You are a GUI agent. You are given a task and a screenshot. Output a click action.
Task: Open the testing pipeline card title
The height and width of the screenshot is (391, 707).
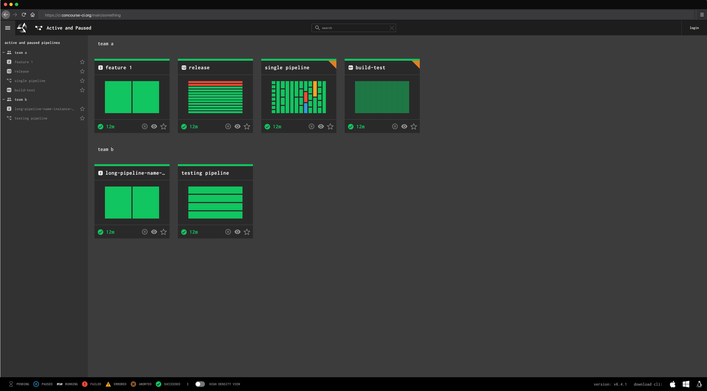205,173
